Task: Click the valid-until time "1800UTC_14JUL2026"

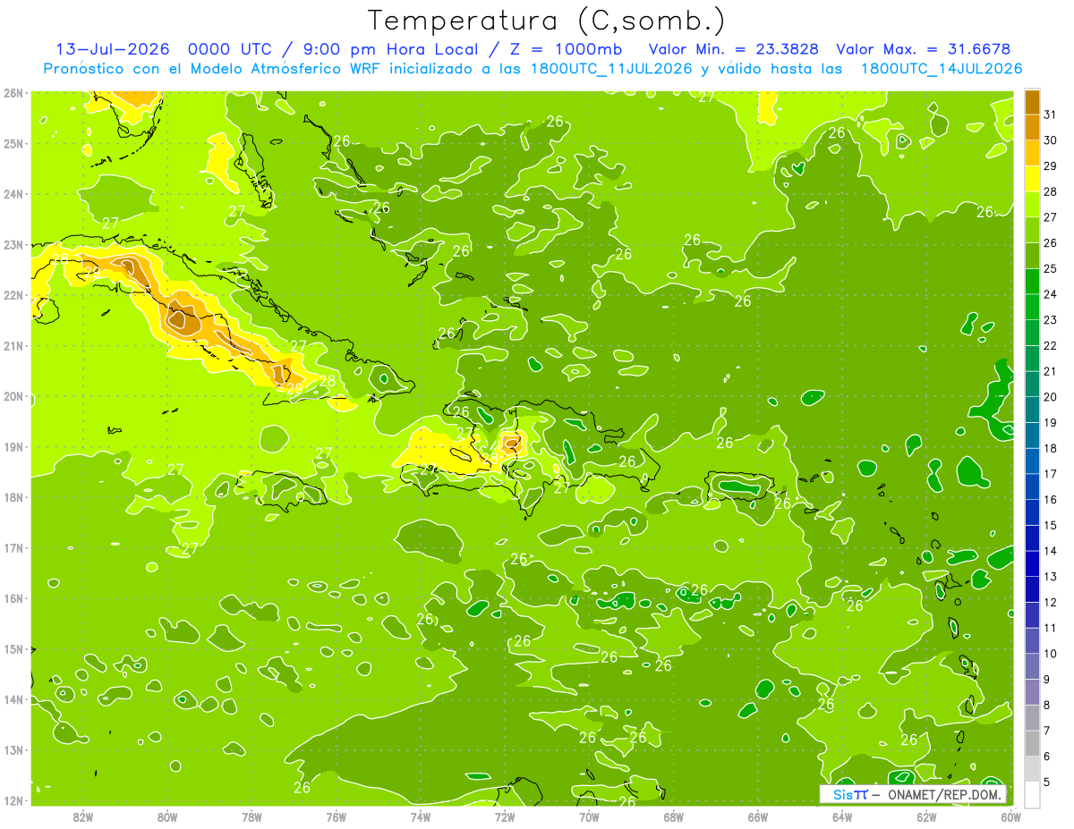Action: tap(942, 69)
